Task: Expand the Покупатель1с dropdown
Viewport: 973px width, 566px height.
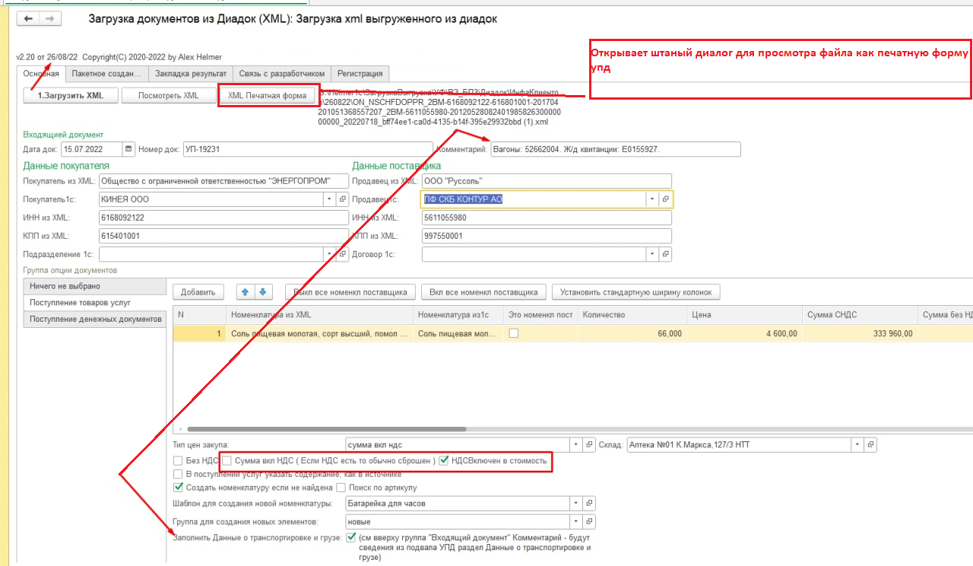Action: (330, 199)
